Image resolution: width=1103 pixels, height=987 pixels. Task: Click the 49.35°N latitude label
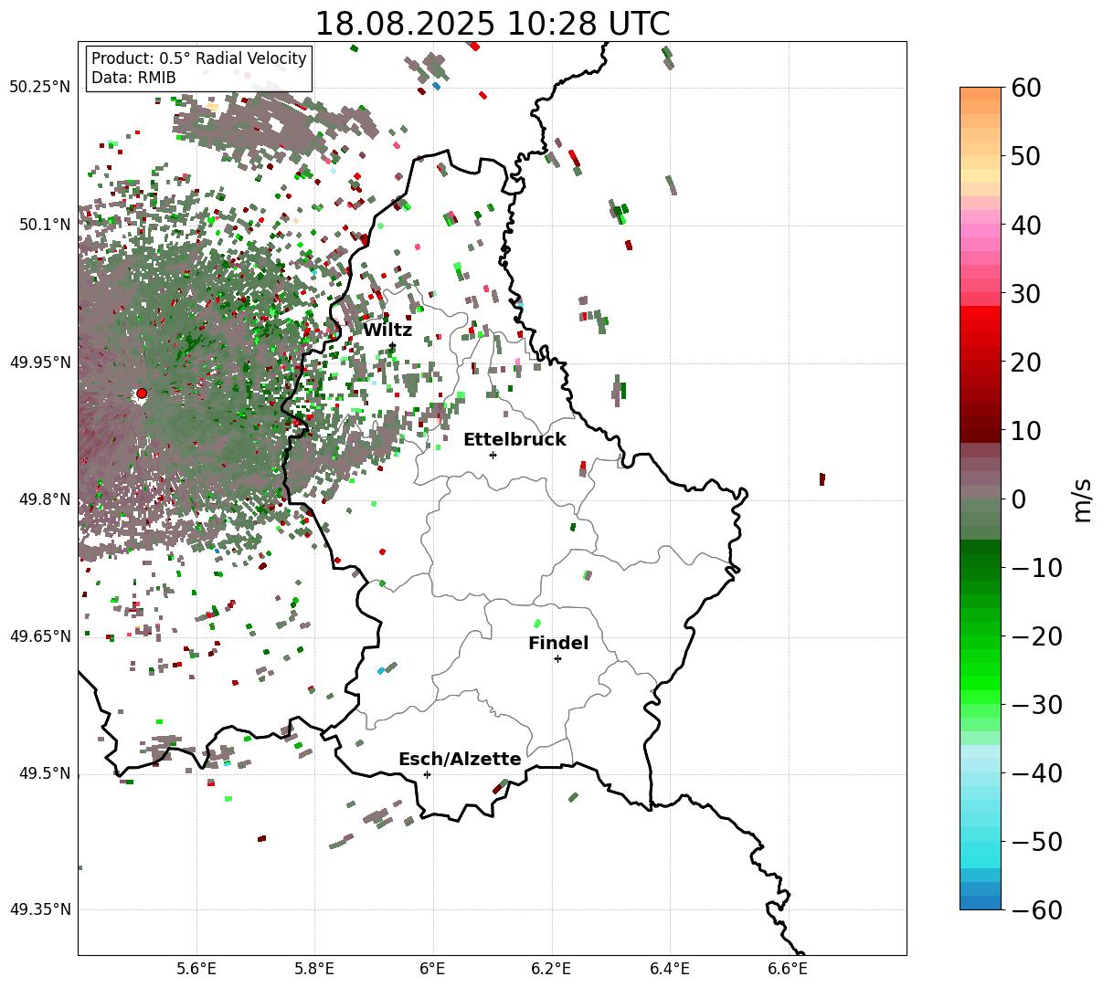(40, 909)
